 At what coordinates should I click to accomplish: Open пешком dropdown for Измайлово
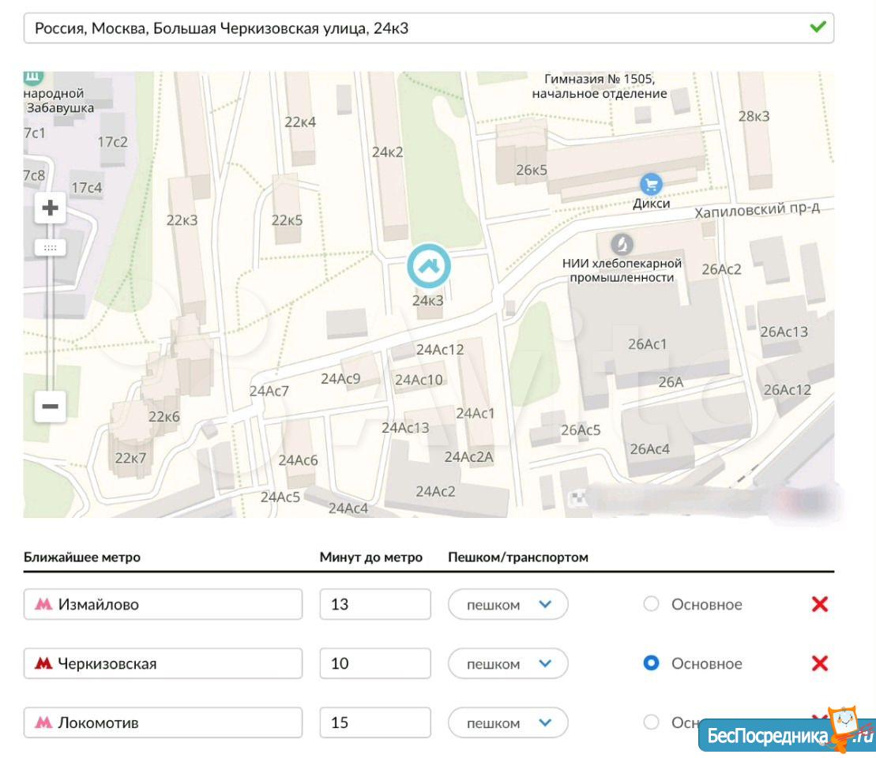coord(508,605)
